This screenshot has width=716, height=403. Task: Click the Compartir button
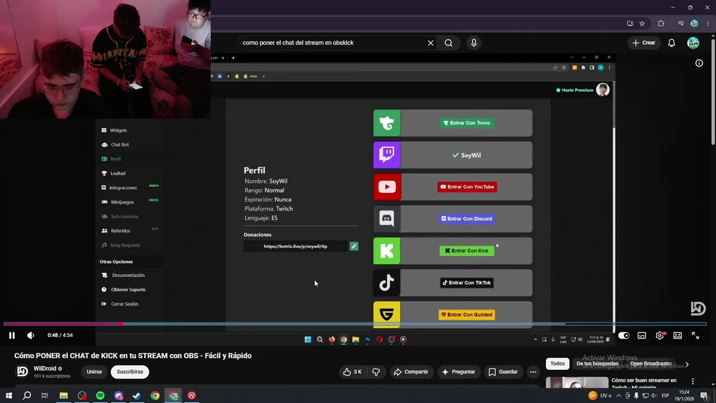pos(411,372)
